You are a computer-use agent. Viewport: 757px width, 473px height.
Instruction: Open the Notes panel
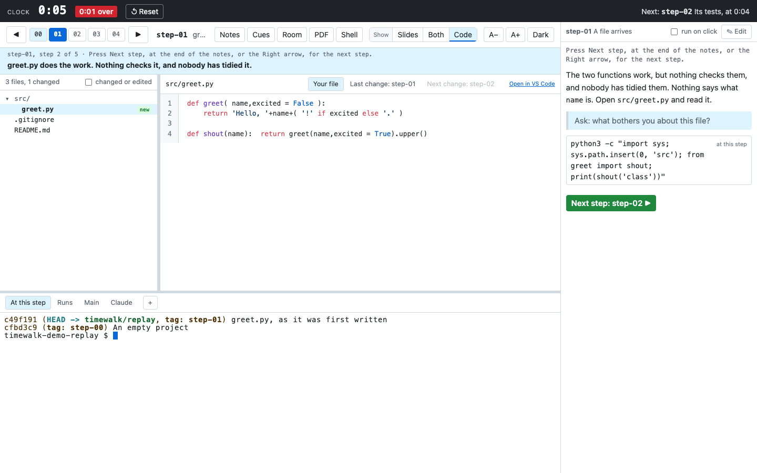coord(230,35)
